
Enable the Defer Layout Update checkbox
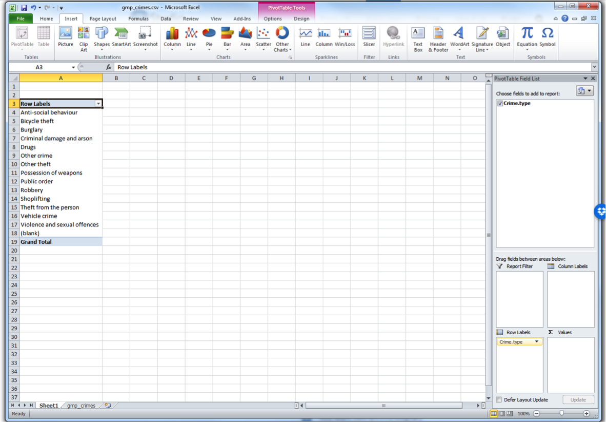click(499, 400)
